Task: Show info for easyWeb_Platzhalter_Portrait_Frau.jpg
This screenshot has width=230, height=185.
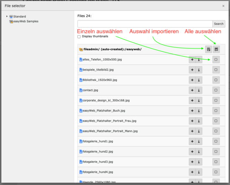Action: click(x=199, y=121)
